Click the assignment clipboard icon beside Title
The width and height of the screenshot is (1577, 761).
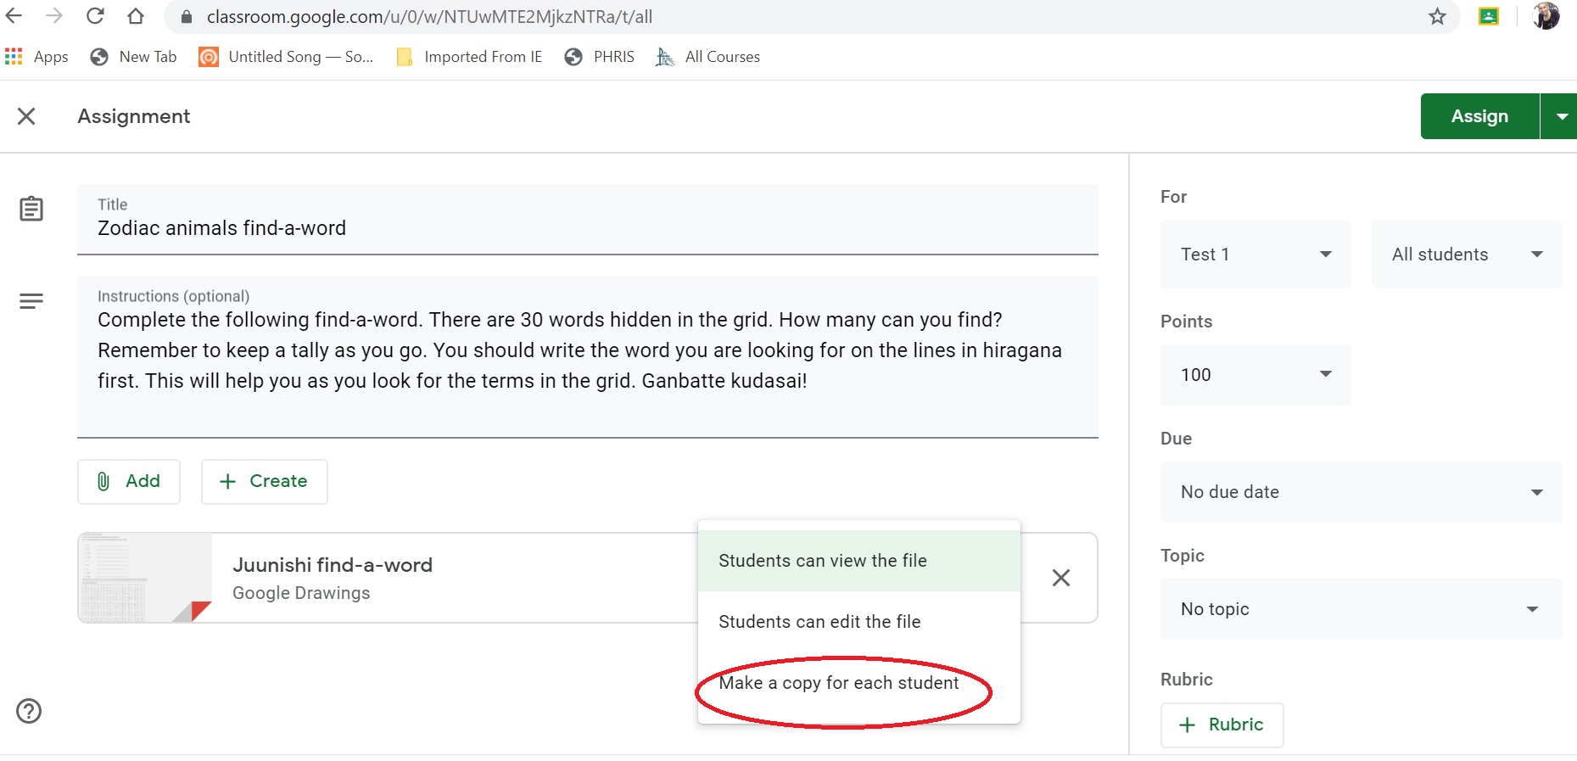31,209
